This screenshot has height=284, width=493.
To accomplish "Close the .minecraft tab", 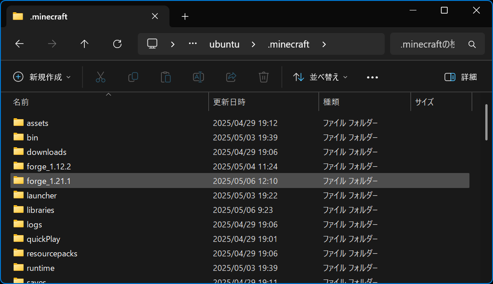I will 155,16.
